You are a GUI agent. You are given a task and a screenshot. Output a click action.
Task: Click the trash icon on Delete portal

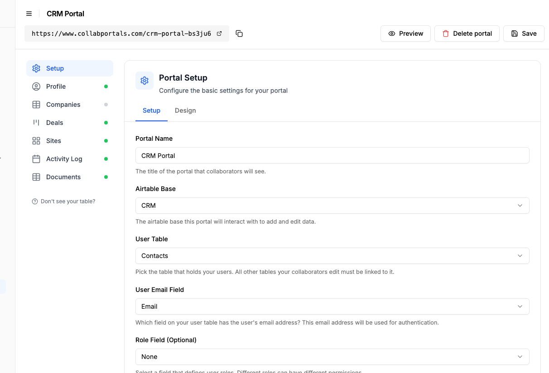(446, 33)
